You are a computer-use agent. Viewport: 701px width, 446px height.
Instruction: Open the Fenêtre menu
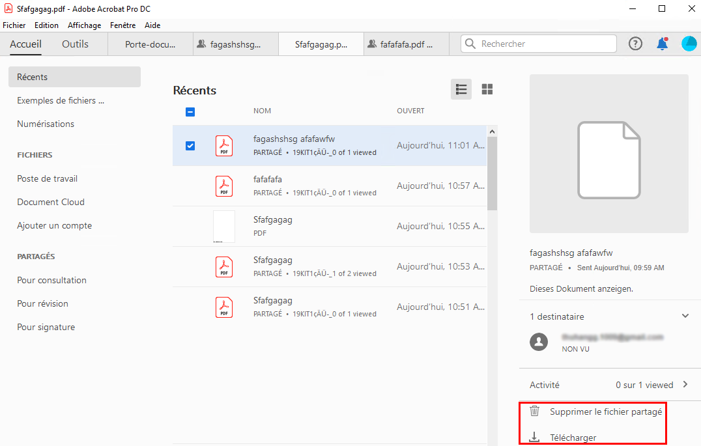(123, 25)
